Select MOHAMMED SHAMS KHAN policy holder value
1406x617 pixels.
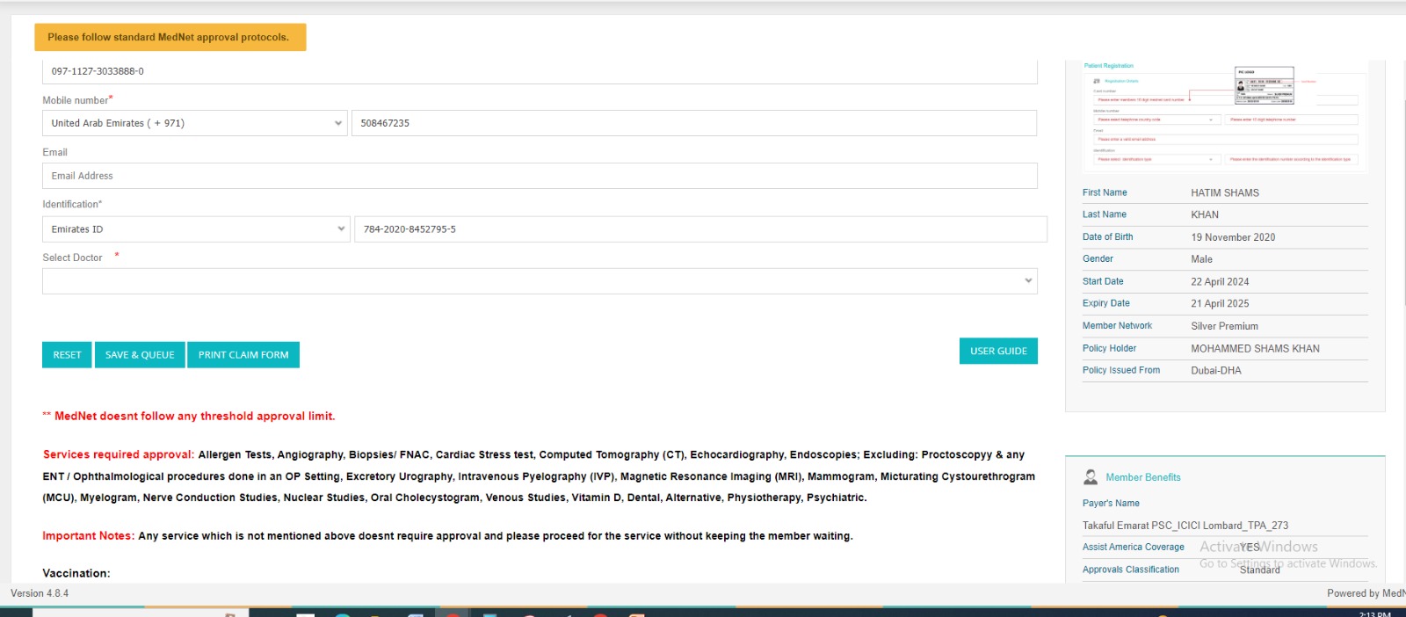(1255, 349)
